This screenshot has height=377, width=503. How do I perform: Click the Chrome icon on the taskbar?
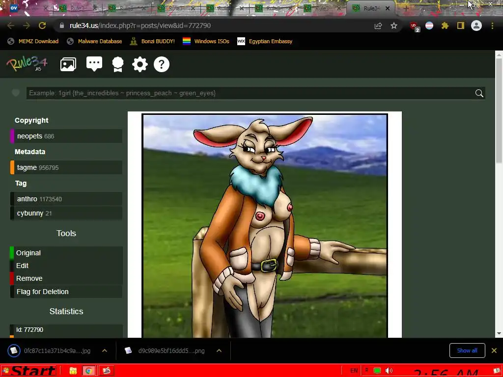coord(89,371)
